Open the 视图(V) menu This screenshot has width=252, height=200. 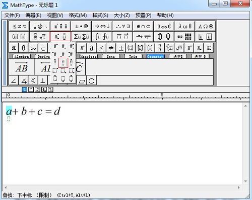[x=55, y=16]
